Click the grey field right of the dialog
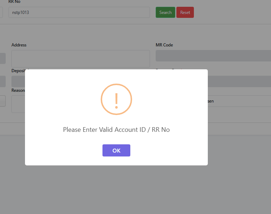The width and height of the screenshot is (271, 214). (239, 81)
